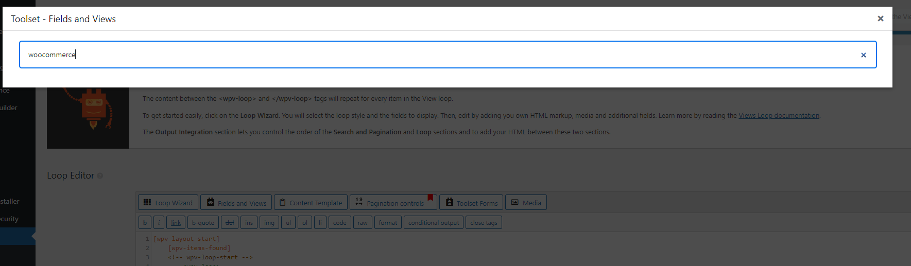Open the Views Loop documentation link
Viewport: 911px width, 266px height.
[x=779, y=115]
